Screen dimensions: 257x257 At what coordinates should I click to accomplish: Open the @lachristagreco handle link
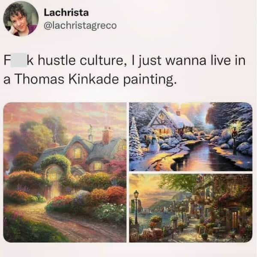(80, 26)
